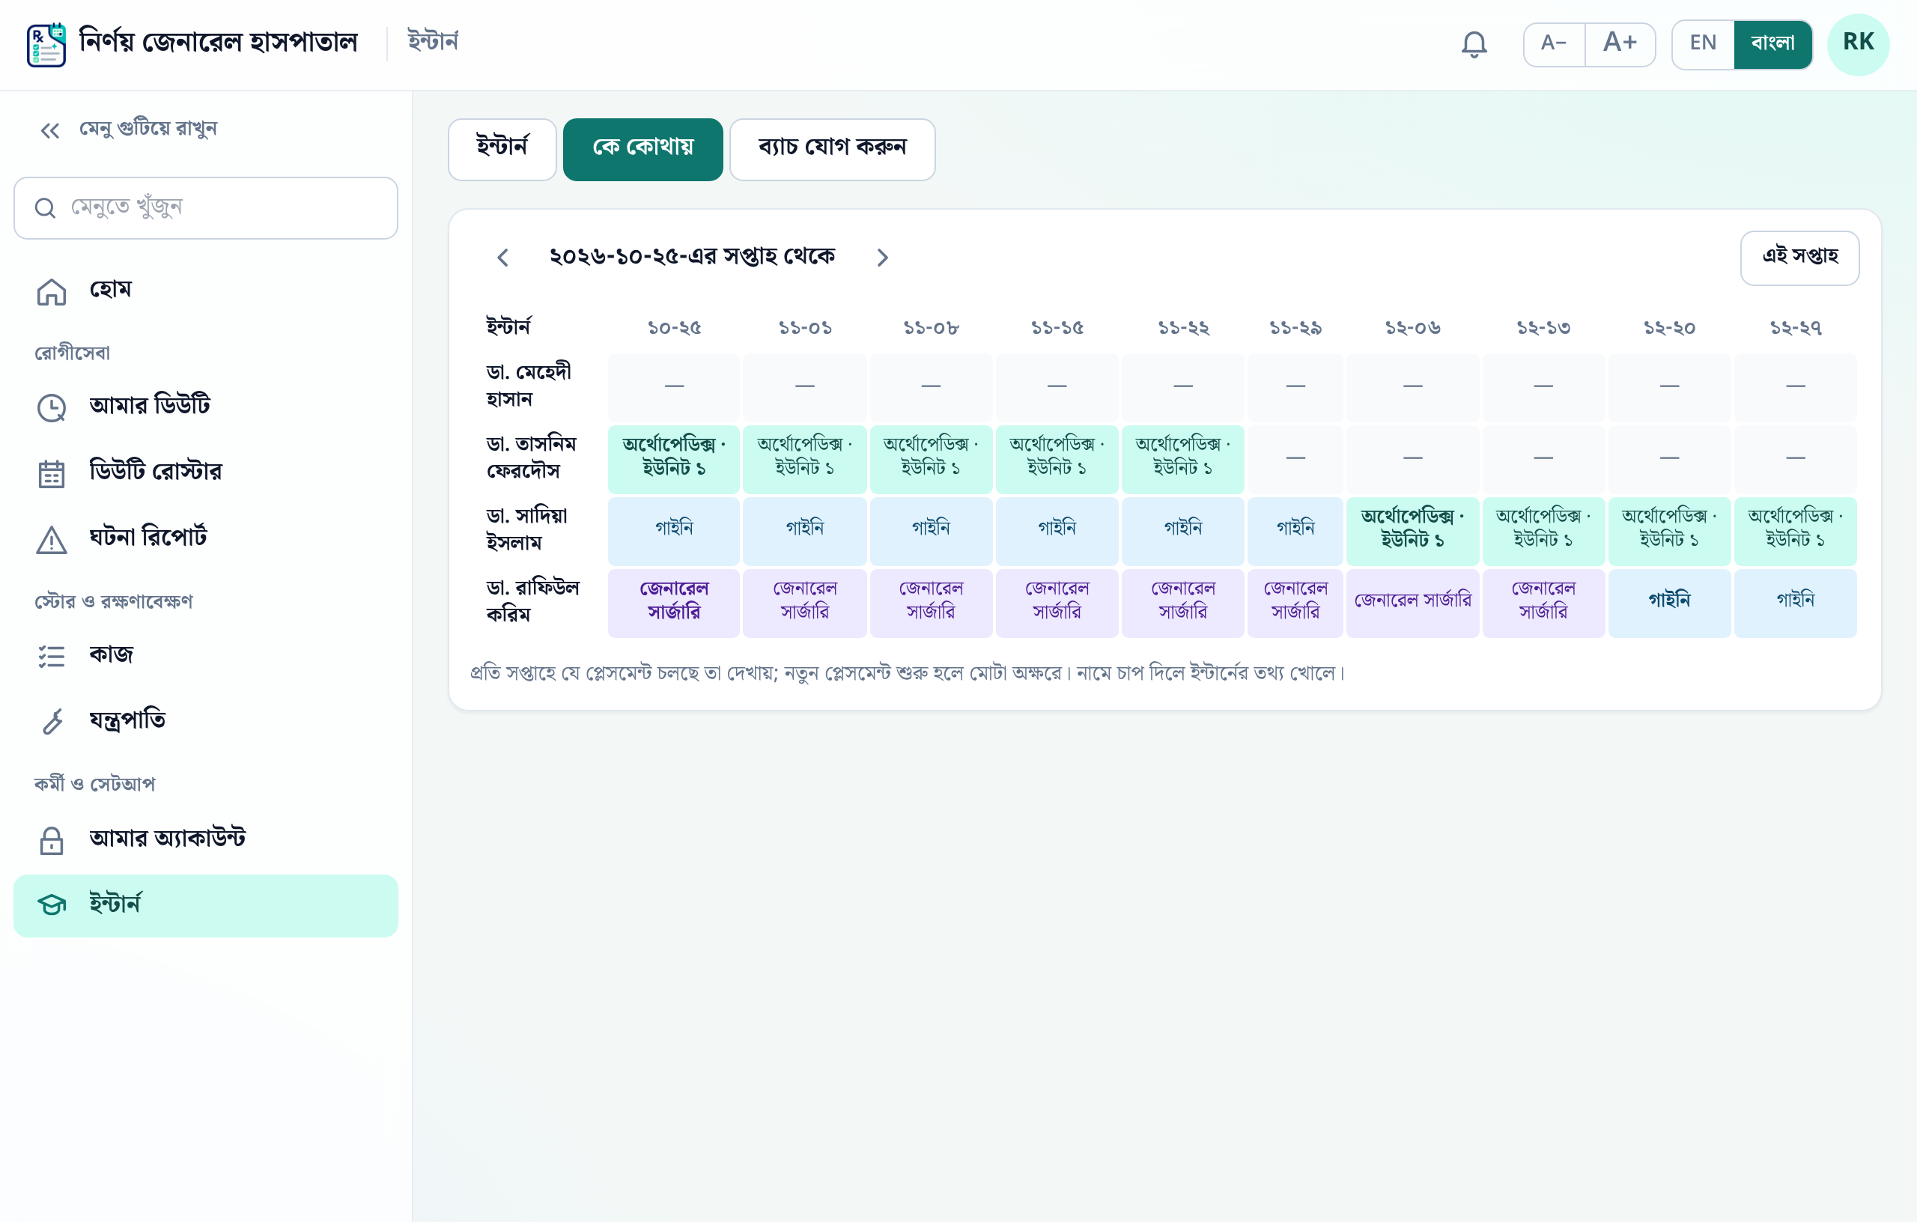Open ডিউটি রোস্টার from the sidebar menu
The width and height of the screenshot is (1917, 1222).
[x=205, y=473]
